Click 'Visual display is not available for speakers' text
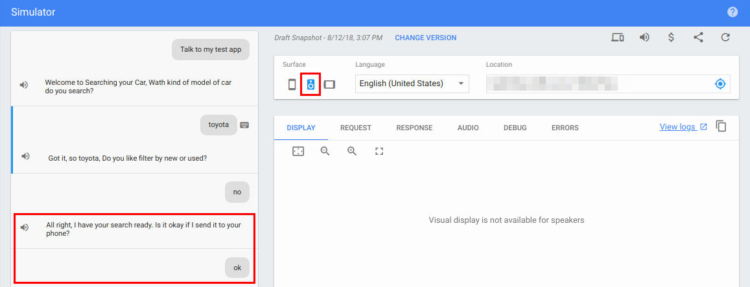Screen dimensions: 750x287 506,220
